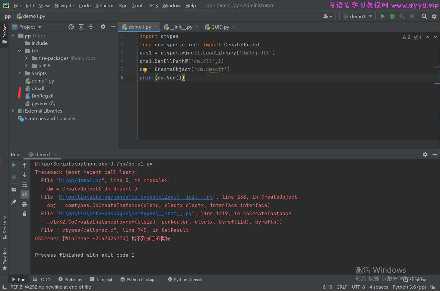440x291 pixels.
Task: Open Project panel options gear
Action: (103, 27)
